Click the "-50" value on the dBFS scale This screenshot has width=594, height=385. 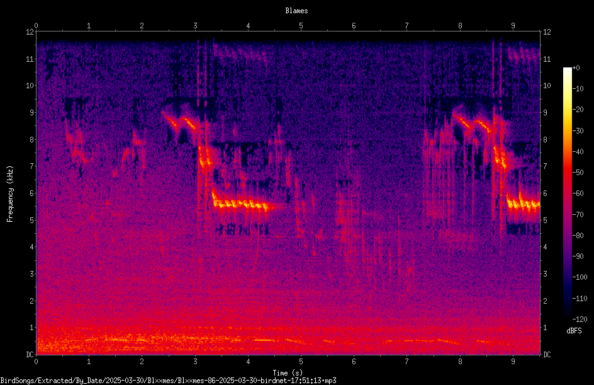(578, 173)
